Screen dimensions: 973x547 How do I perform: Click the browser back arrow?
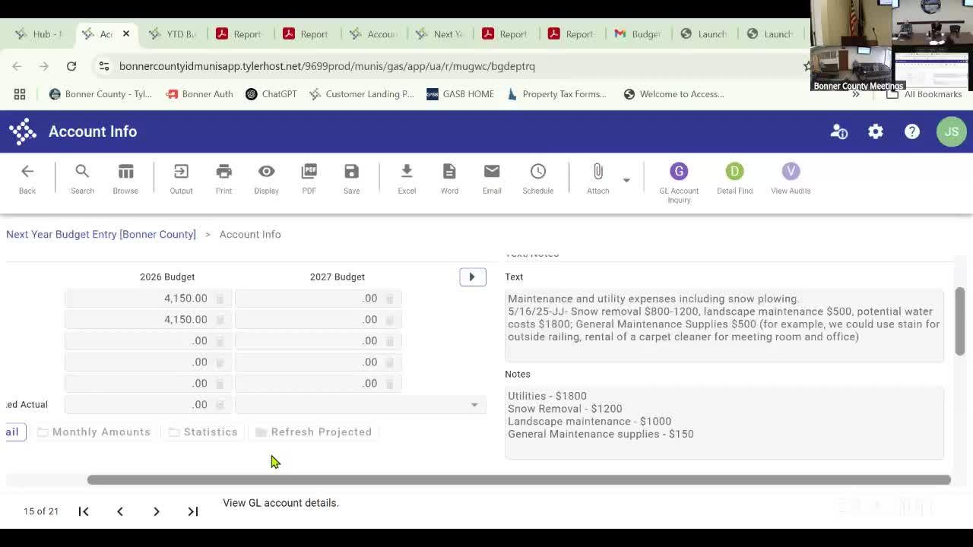tap(17, 66)
